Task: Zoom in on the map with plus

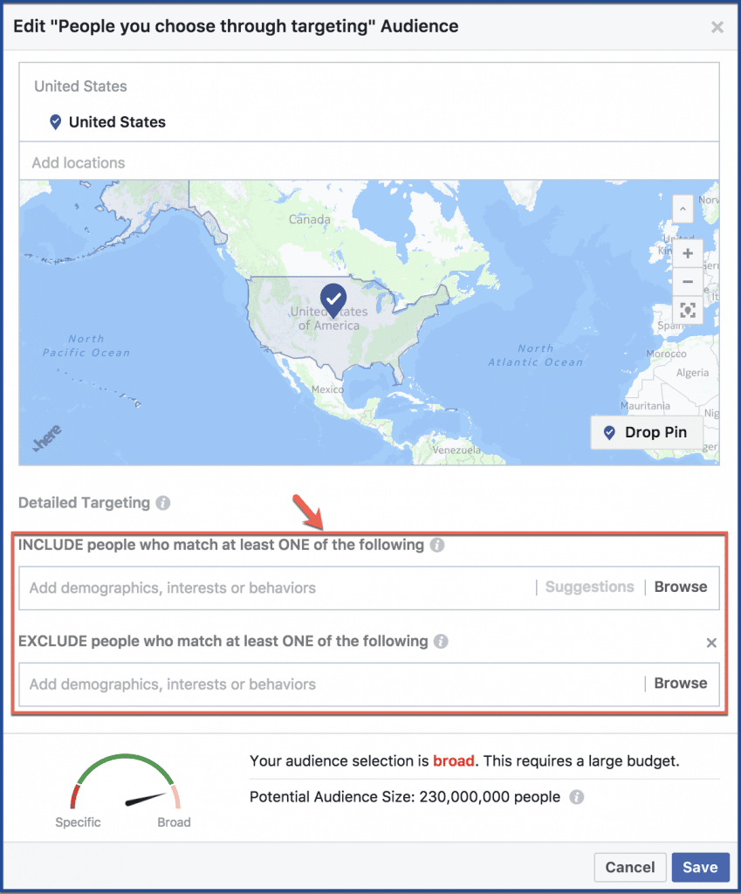Action: [688, 253]
